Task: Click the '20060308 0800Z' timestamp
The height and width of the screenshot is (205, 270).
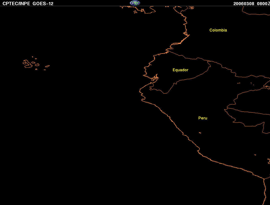Action: 252,4
